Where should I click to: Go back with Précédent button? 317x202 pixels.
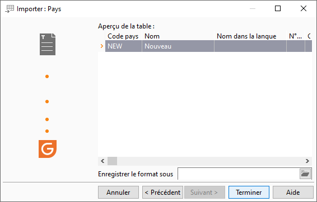point(162,193)
